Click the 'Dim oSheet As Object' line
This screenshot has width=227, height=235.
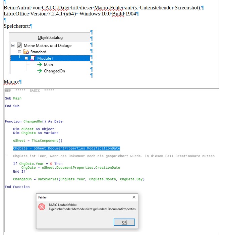coord(34,129)
